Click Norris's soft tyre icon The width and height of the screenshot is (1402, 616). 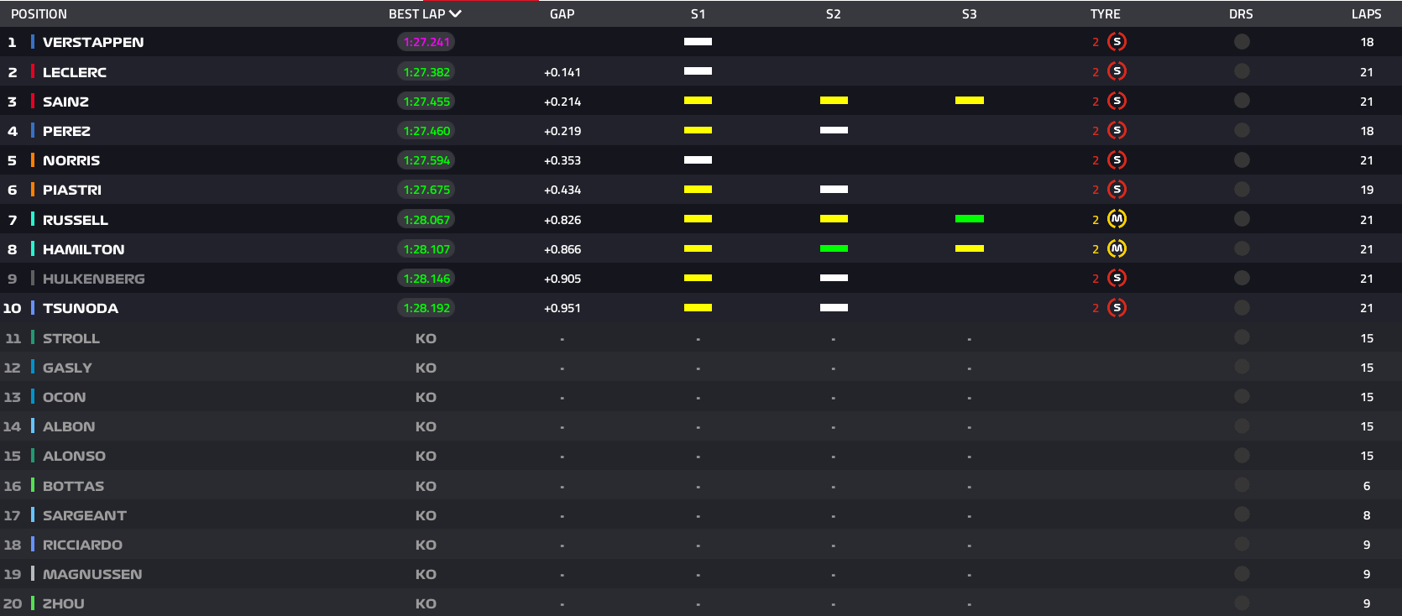pos(1117,160)
